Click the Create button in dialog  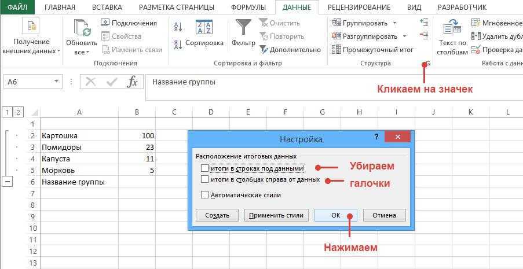217,215
